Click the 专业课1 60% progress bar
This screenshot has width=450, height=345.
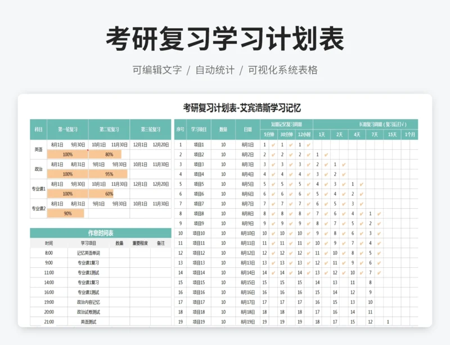click(x=101, y=194)
